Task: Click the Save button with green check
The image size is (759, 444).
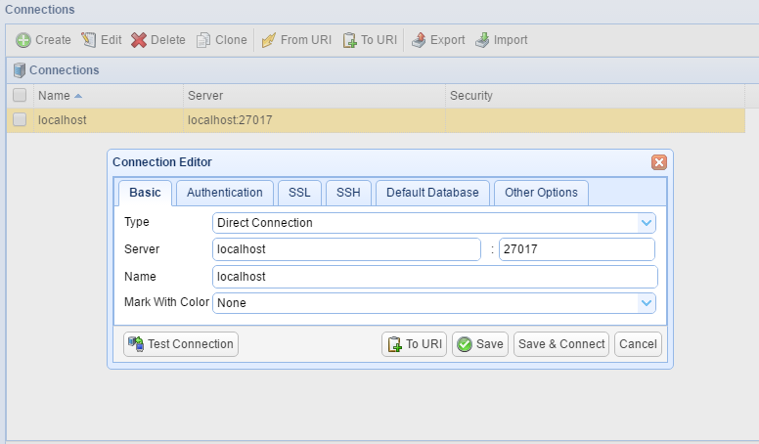Action: 480,344
